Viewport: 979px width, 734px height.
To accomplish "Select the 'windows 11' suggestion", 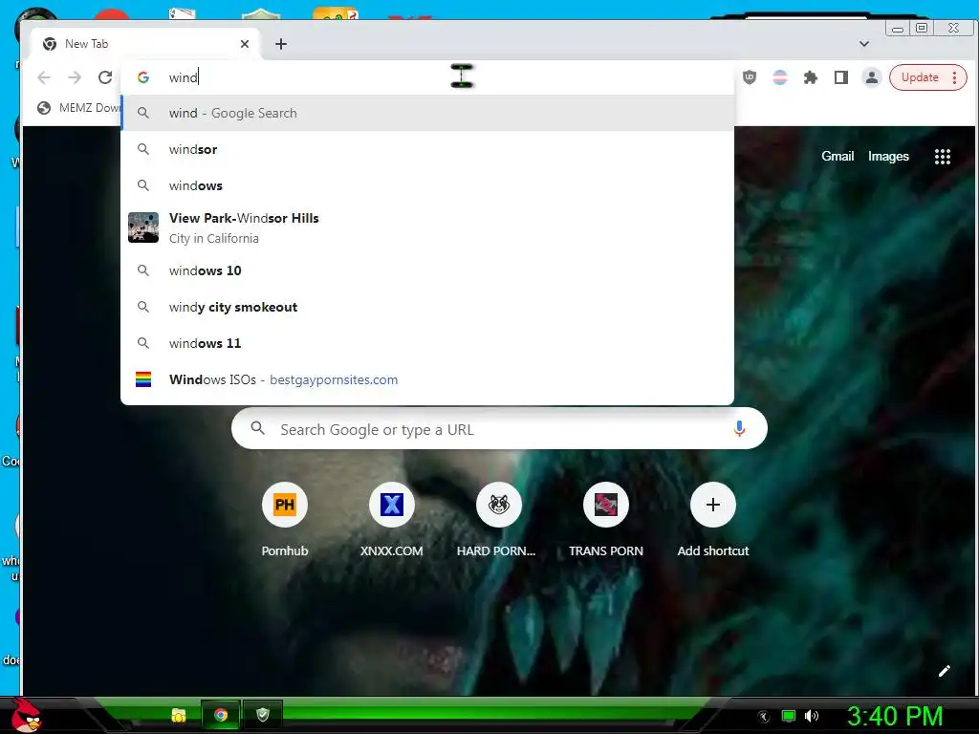I will click(427, 343).
